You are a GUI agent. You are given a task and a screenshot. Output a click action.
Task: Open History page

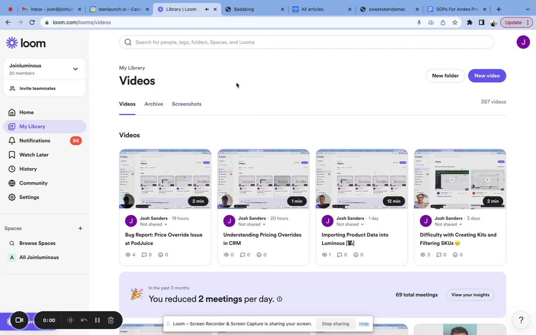(28, 169)
